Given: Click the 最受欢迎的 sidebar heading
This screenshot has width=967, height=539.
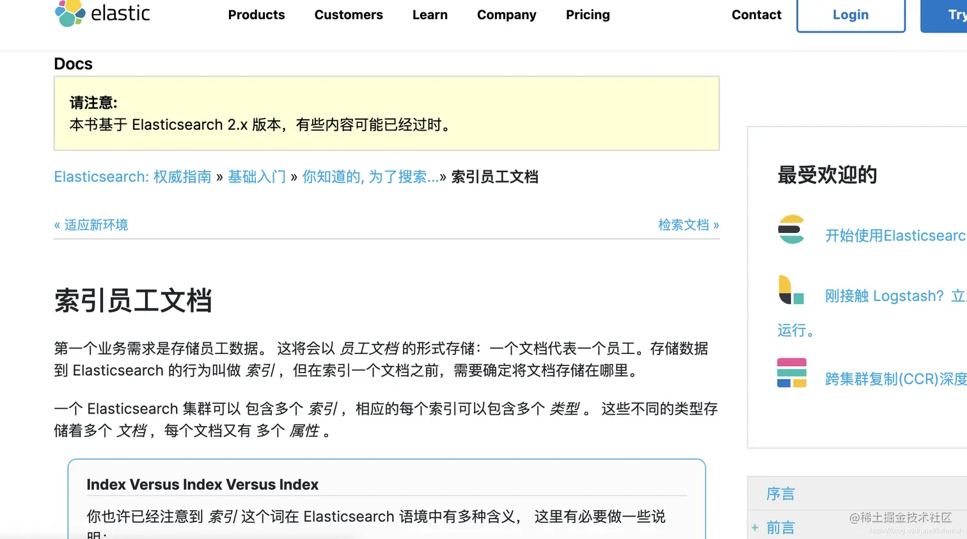Looking at the screenshot, I should [x=827, y=175].
